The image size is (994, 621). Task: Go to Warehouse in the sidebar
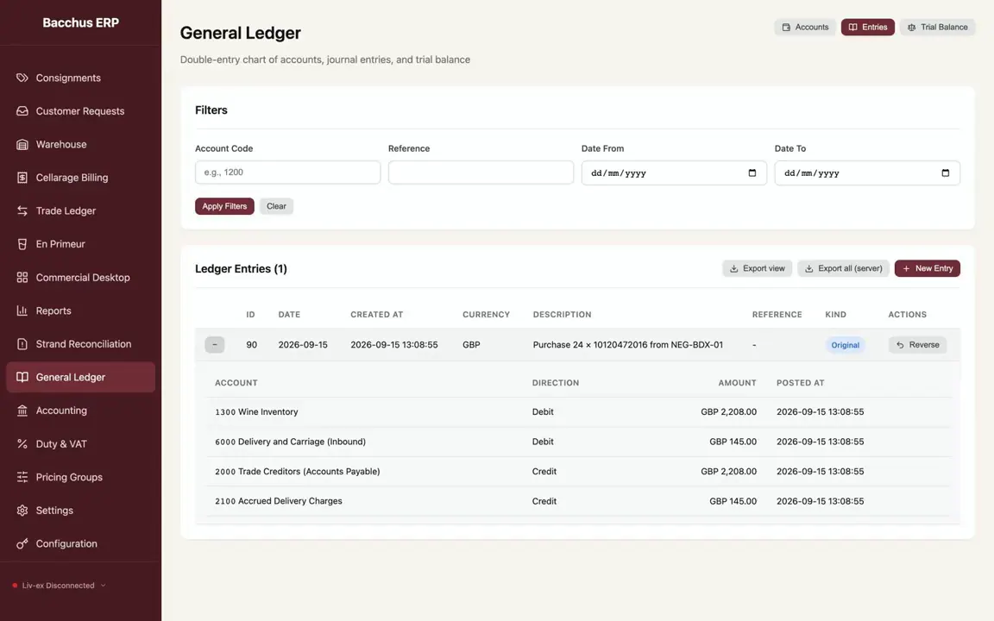point(80,145)
